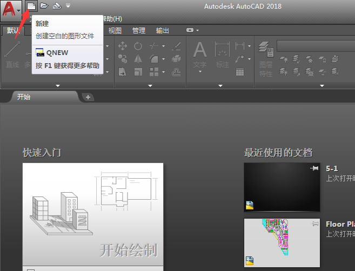Click the Match Layer icon
This screenshot has width=355, height=271.
point(335,72)
